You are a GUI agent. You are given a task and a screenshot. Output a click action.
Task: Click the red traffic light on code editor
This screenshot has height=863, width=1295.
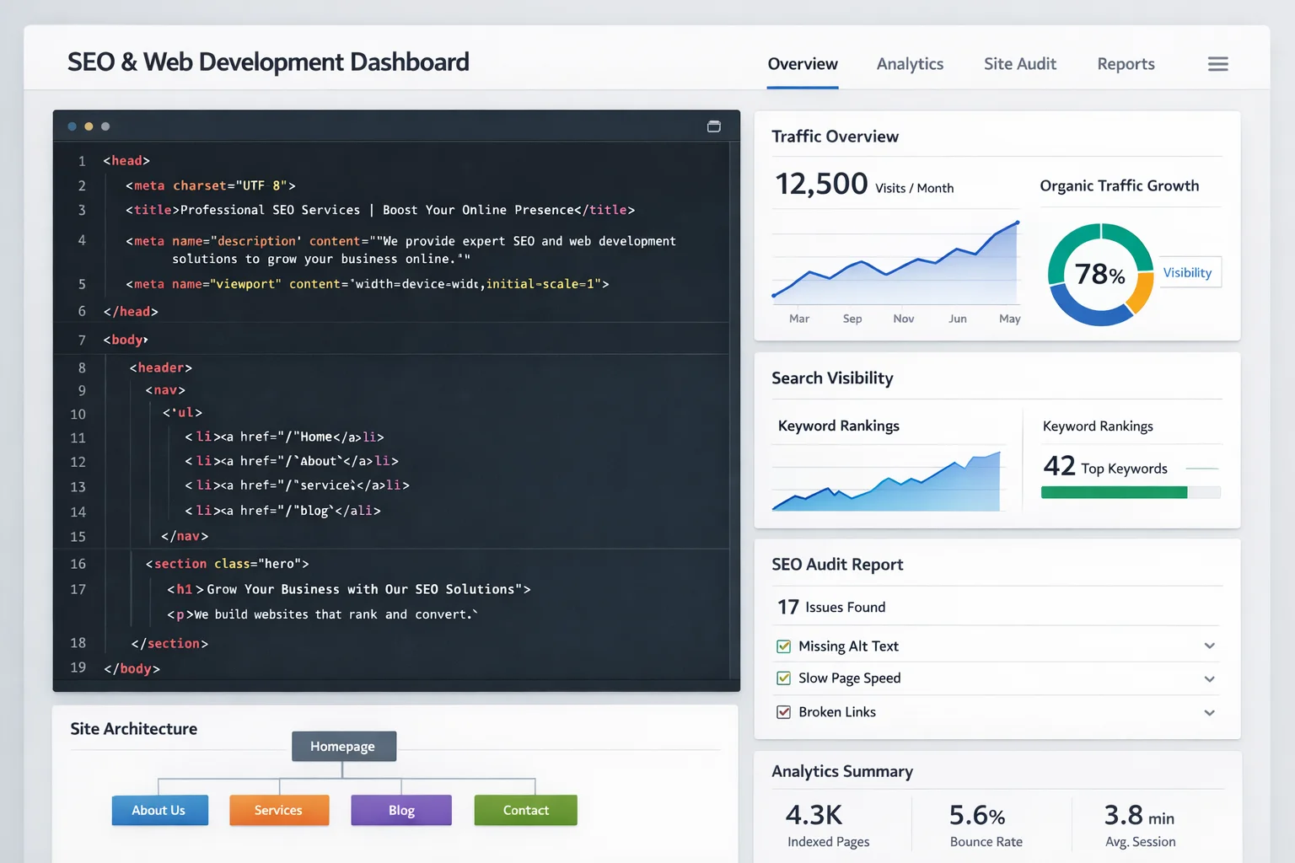(x=72, y=126)
